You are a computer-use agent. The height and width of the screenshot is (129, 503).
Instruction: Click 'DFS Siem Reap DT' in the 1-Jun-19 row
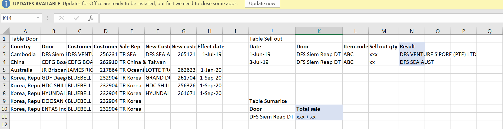click(319, 54)
